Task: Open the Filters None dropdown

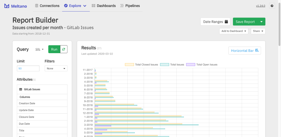Action: click(x=56, y=68)
